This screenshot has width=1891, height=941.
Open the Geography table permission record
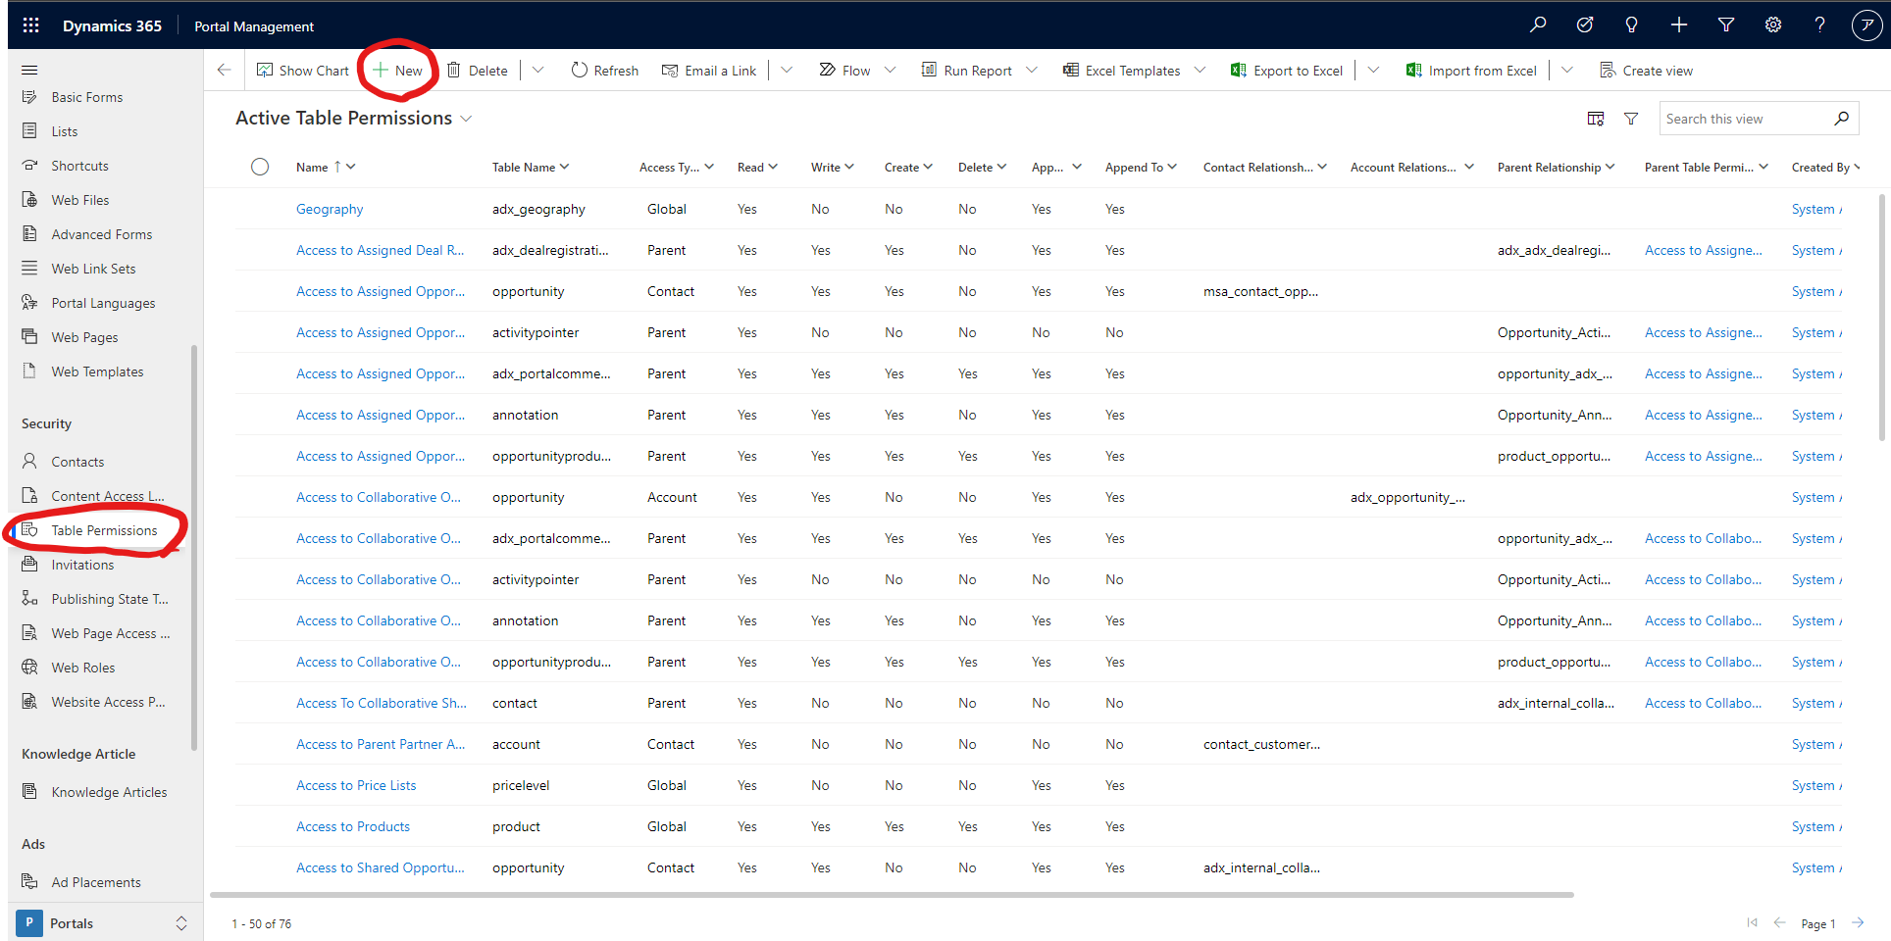(330, 209)
